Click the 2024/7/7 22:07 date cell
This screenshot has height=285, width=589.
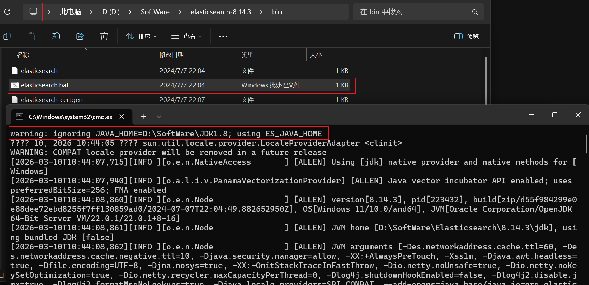[x=182, y=100]
